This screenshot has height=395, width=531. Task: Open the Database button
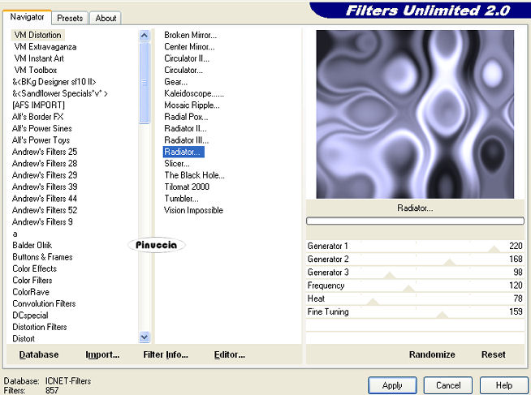click(x=39, y=354)
